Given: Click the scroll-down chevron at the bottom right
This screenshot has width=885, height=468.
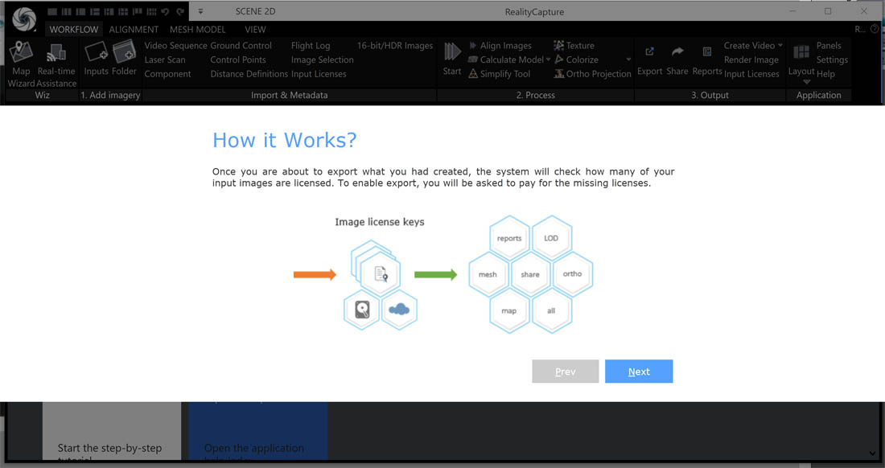Looking at the screenshot, I should point(873,454).
